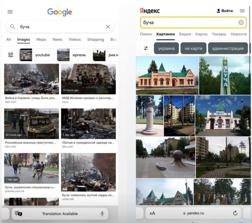Open Yandex image of bust monument
The width and height of the screenshot is (252, 223).
click(x=150, y=116)
